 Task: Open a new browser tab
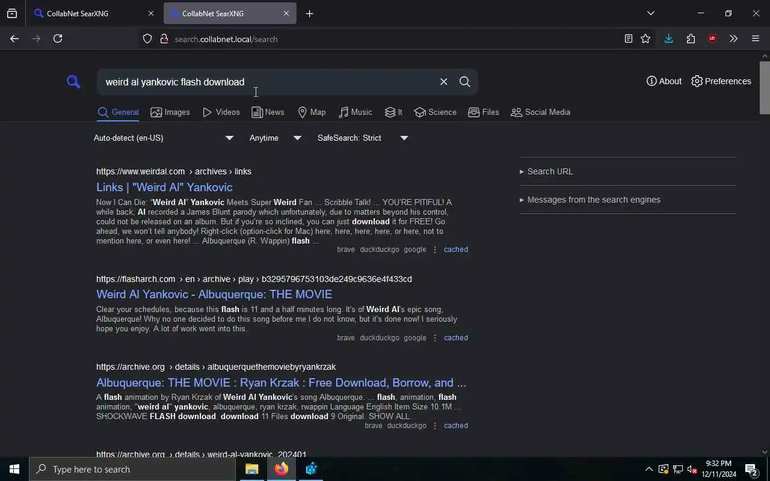pos(309,13)
